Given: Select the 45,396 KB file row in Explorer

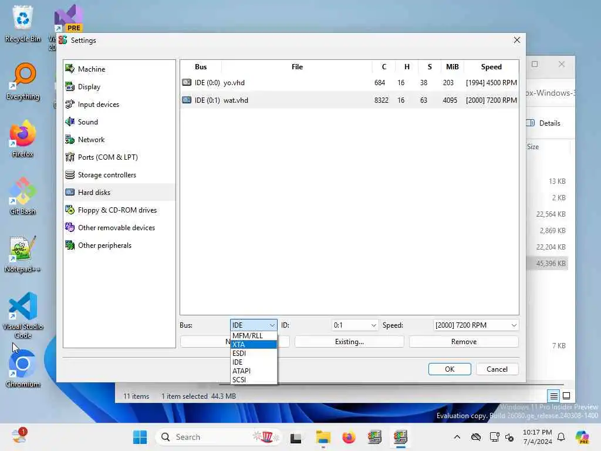Looking at the screenshot, I should (548, 264).
